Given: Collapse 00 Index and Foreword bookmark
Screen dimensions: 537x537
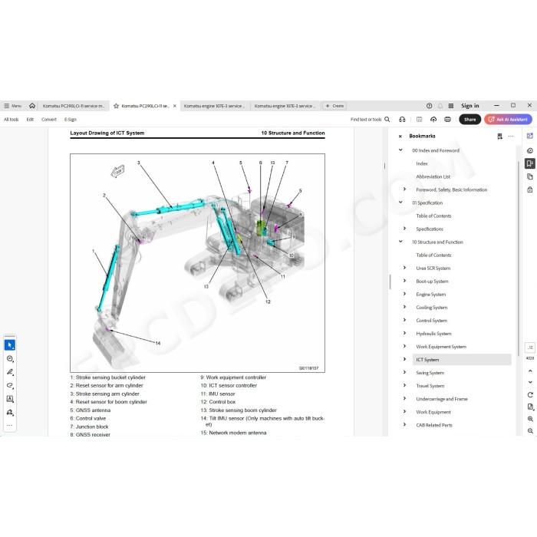Looking at the screenshot, I should [400, 150].
